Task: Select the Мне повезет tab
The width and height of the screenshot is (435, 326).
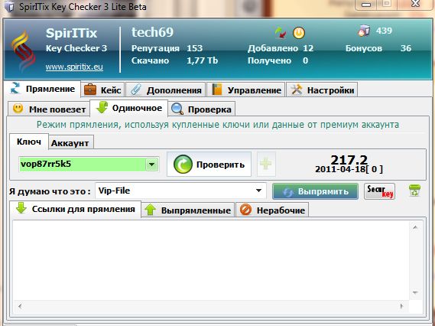Action: pos(49,109)
